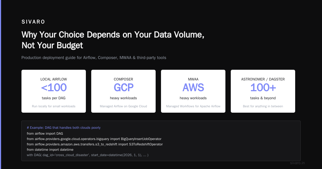
Task: Click 'Managed Workflows for Apache Airflow' caption
Action: click(x=193, y=106)
